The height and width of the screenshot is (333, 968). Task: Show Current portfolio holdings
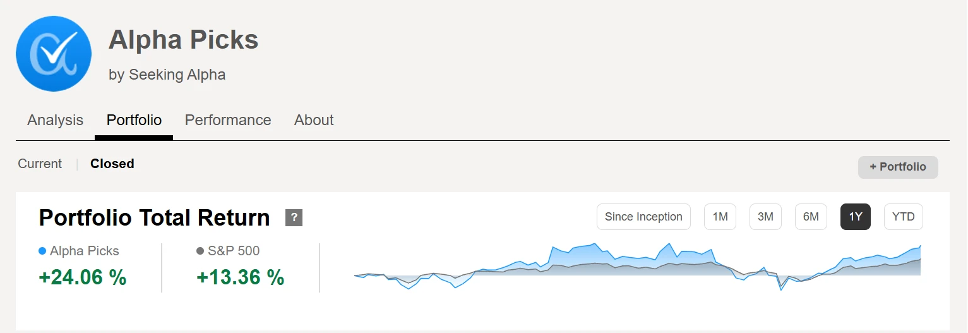(40, 164)
